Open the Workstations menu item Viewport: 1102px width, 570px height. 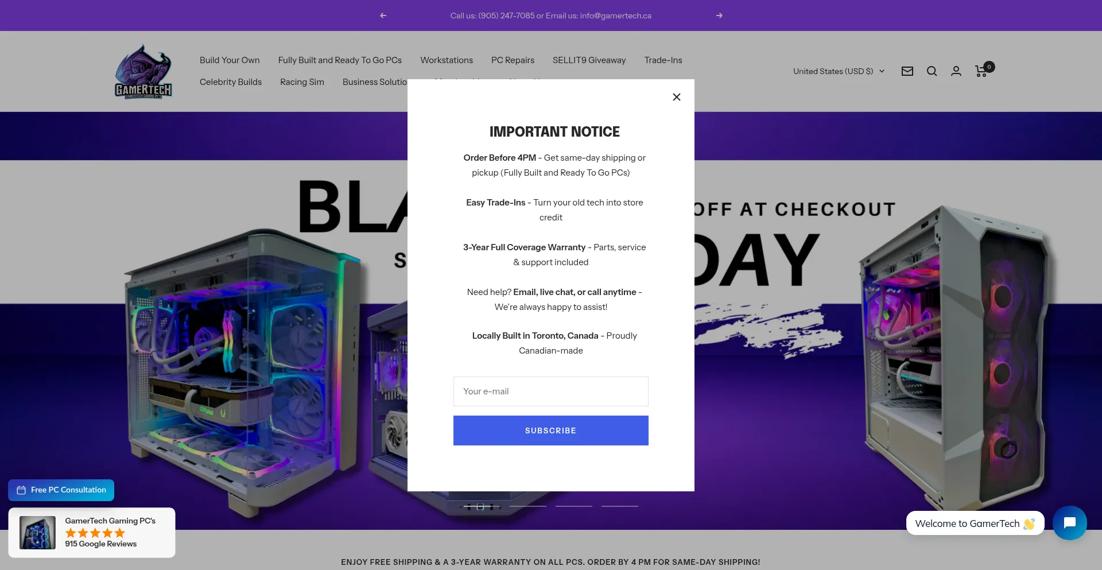point(447,60)
